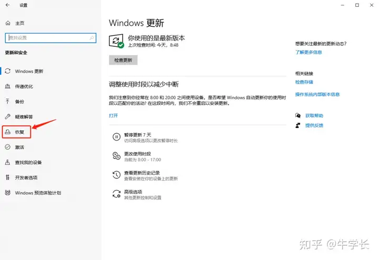Viewport: 379px width, 260px height.
Task: Click the 备份 upload arrow icon
Action: (8, 102)
